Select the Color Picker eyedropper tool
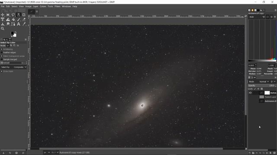277x155 pixels. (x=24, y=24)
